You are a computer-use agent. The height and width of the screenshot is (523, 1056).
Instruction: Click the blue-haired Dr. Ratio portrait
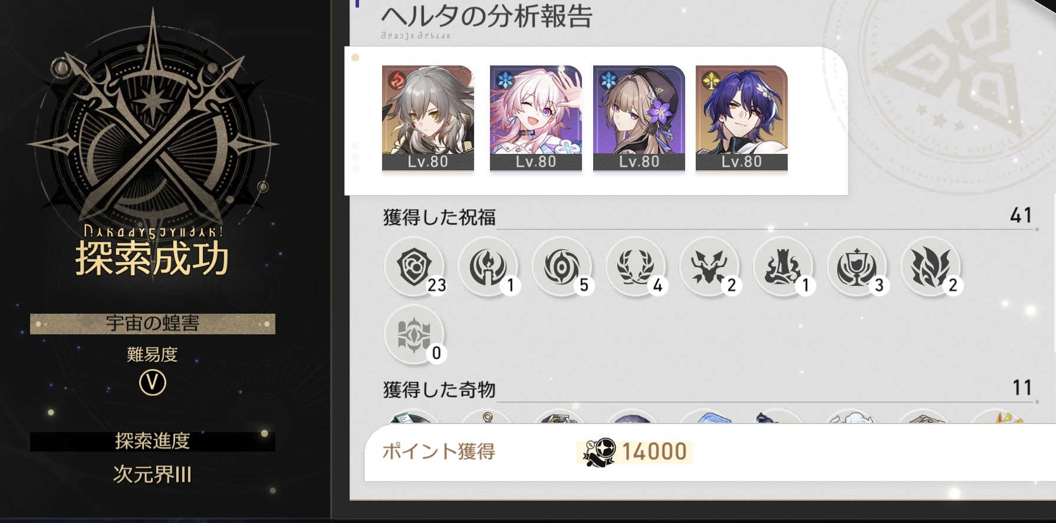pos(742,119)
